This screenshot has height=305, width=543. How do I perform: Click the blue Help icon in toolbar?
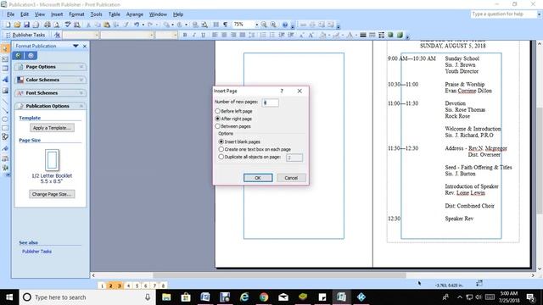[285, 25]
